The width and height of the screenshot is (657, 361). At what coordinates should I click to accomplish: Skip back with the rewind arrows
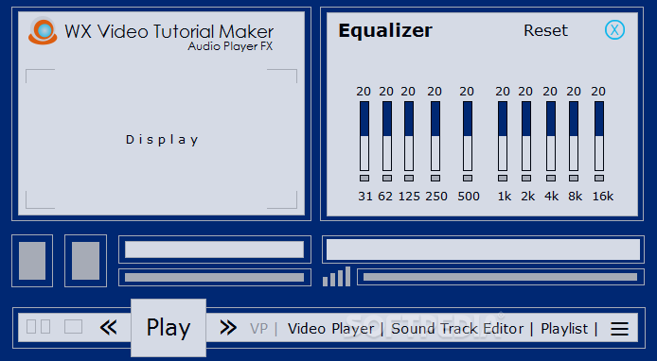(x=109, y=328)
